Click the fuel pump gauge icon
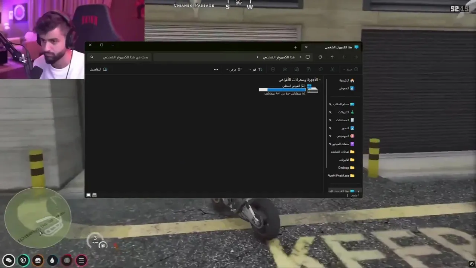 103,245
